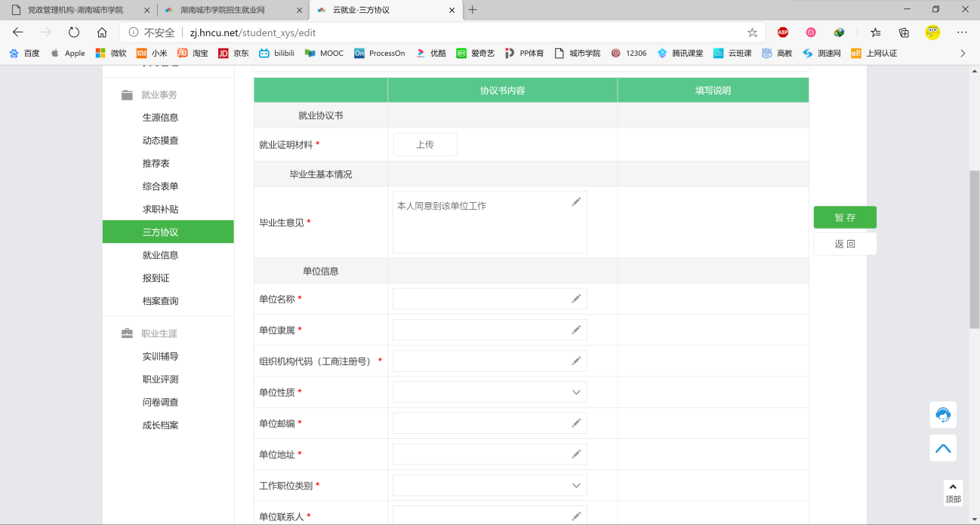The width and height of the screenshot is (980, 525).
Task: Go to the browser home page icon
Action: (x=102, y=32)
